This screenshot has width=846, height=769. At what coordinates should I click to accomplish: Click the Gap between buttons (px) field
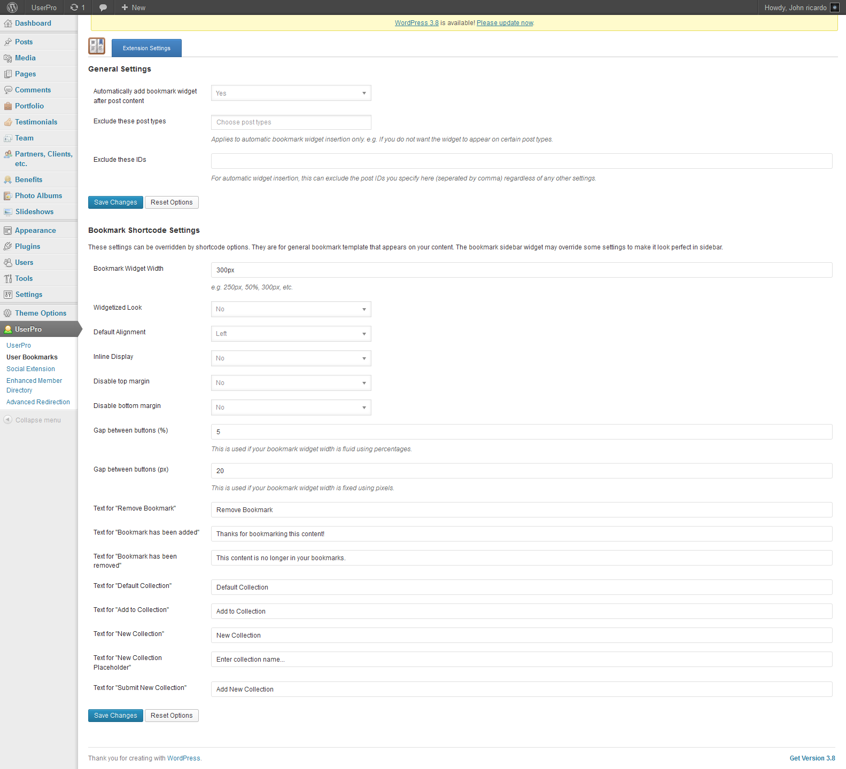coord(522,471)
